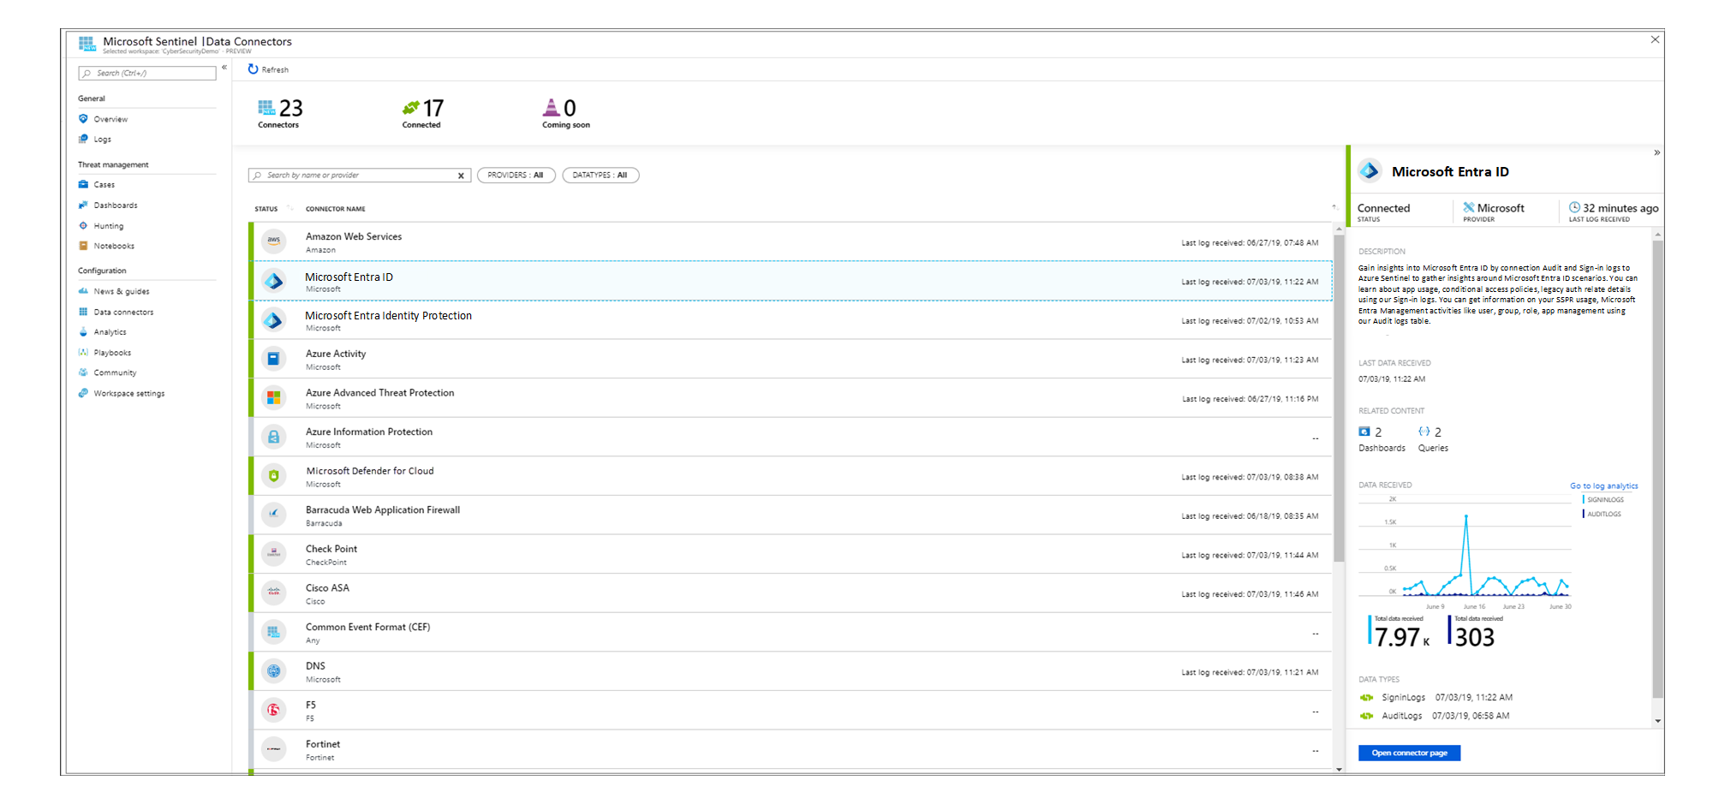1725x804 pixels.
Task: Click the Cisco ASA connector name
Action: click(327, 588)
